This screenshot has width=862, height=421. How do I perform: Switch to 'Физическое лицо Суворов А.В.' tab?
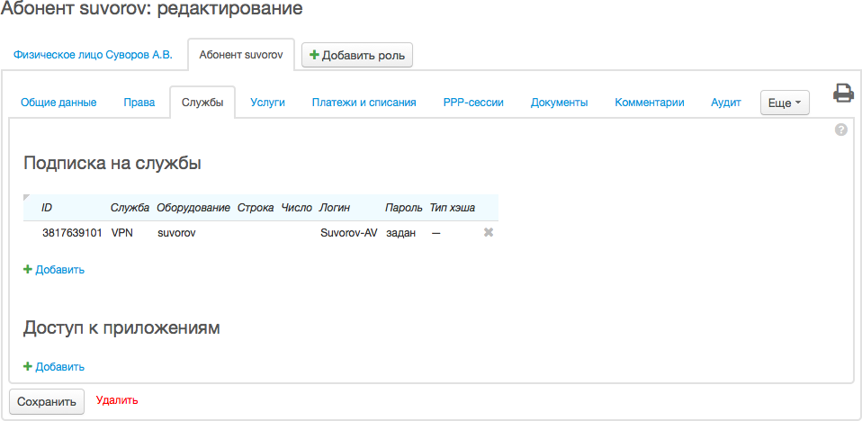point(93,55)
